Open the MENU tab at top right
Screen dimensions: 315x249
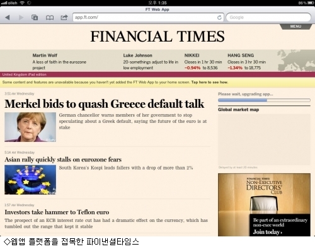tap(295, 26)
